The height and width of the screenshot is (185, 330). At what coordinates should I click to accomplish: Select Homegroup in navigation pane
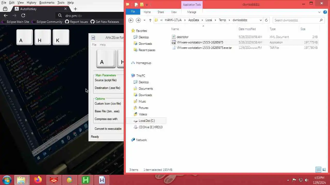click(x=143, y=63)
